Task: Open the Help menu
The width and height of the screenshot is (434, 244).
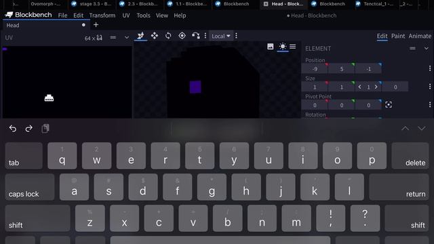Action: [x=180, y=16]
